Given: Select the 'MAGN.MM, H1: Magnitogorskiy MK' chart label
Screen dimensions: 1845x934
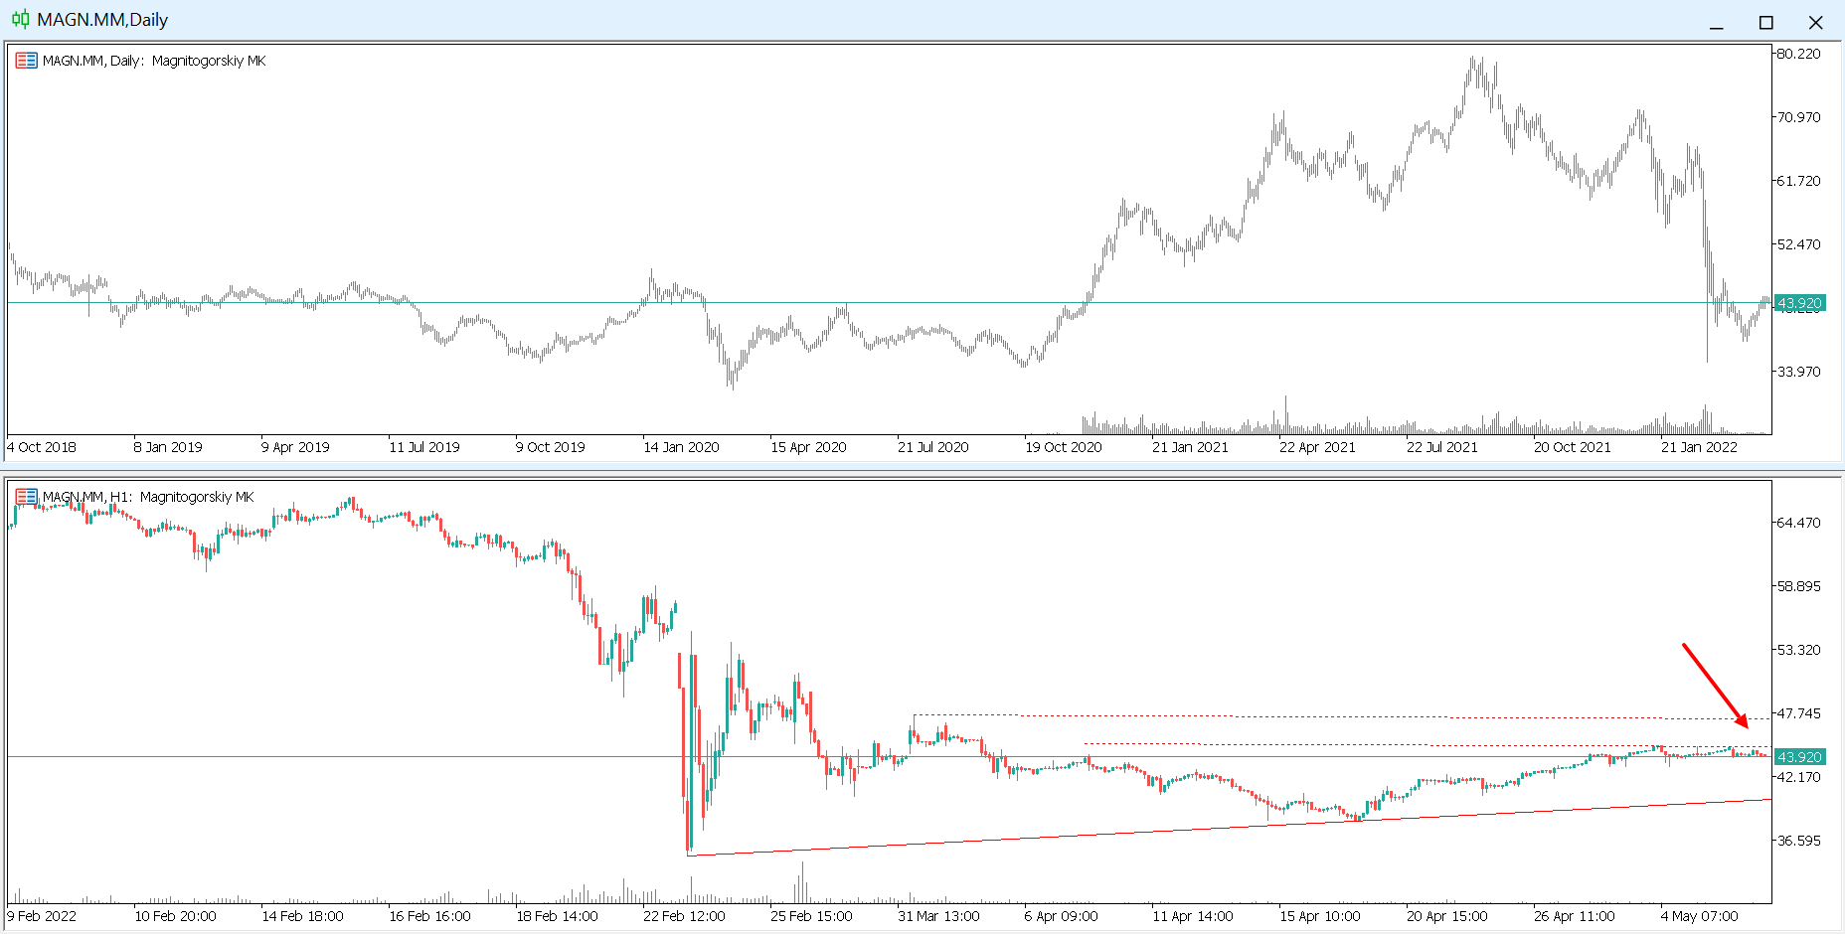Looking at the screenshot, I should 148,497.
